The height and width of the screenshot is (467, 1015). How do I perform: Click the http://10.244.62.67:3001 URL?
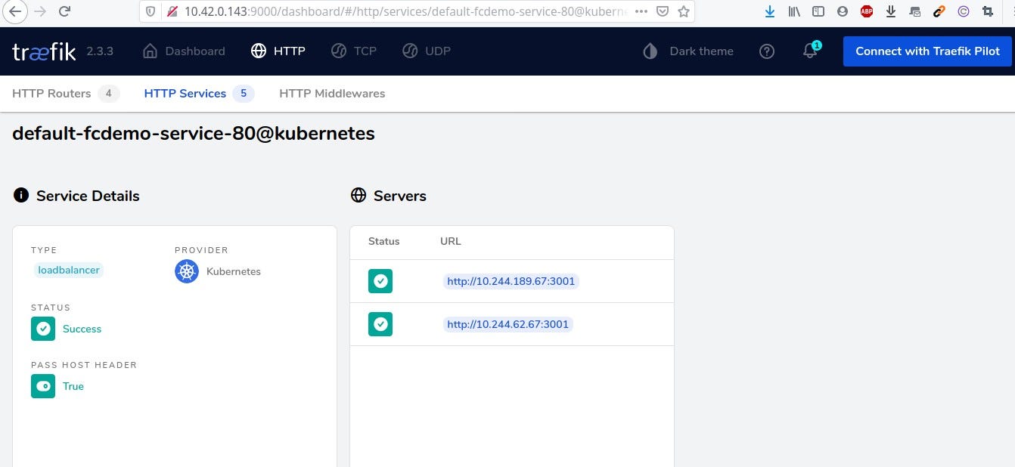click(508, 324)
